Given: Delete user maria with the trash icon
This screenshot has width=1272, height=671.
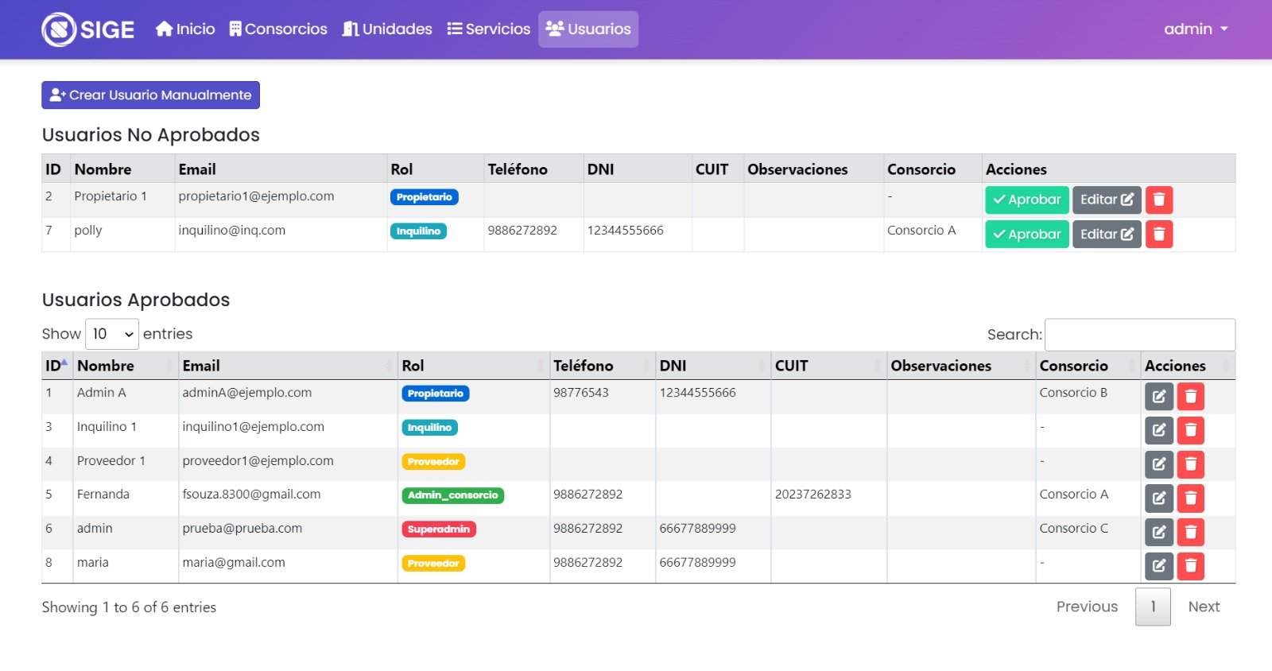Looking at the screenshot, I should pyautogui.click(x=1190, y=566).
